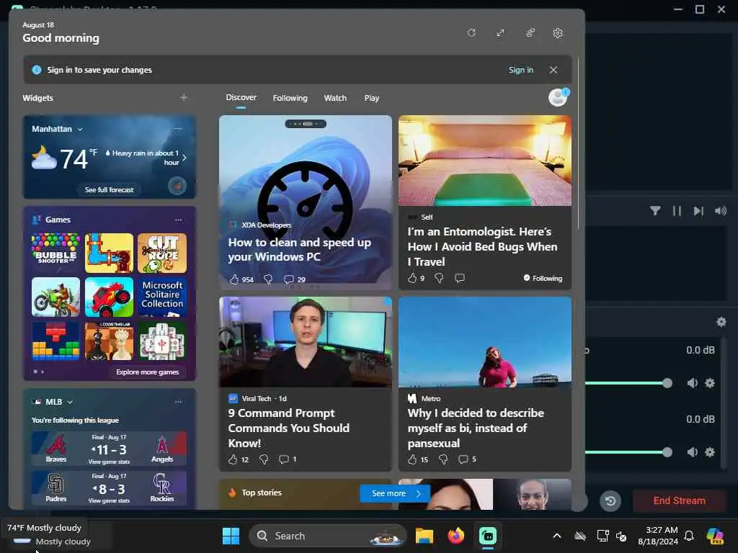Refresh the widgets feed

(x=471, y=33)
